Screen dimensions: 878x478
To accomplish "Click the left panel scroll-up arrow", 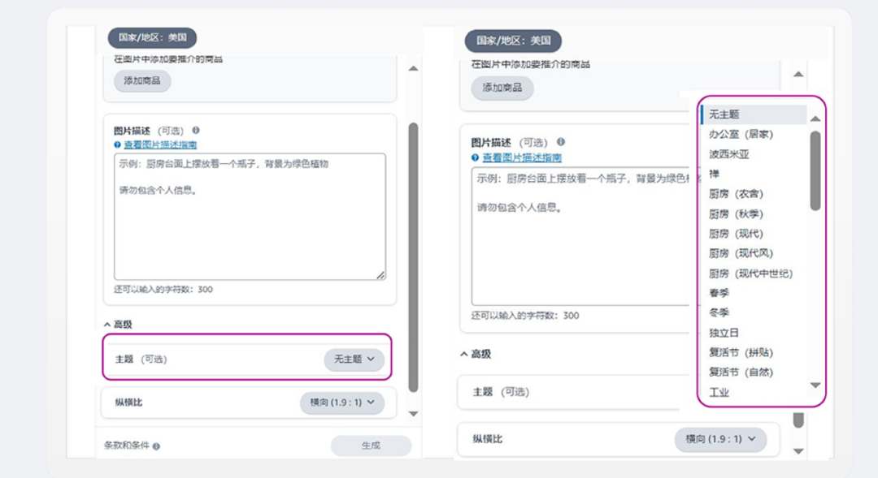I will tap(413, 68).
